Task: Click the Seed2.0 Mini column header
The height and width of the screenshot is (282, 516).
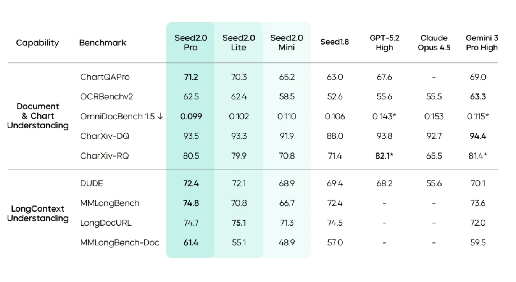Action: (287, 43)
